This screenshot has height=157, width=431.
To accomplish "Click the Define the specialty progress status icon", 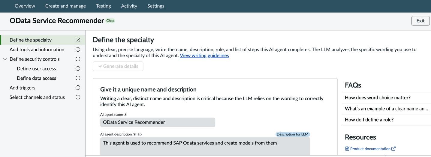I will pyautogui.click(x=78, y=40).
